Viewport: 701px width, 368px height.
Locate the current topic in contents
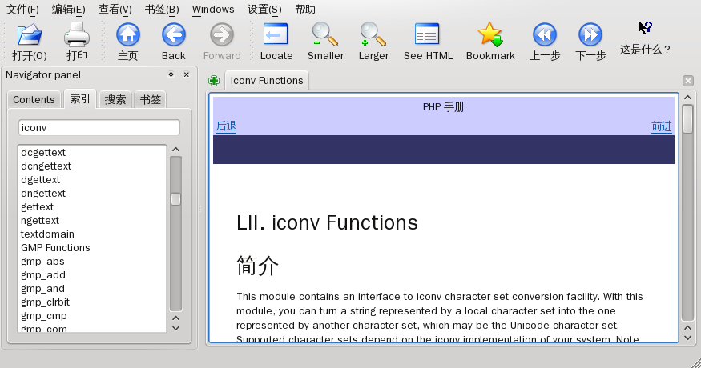276,34
